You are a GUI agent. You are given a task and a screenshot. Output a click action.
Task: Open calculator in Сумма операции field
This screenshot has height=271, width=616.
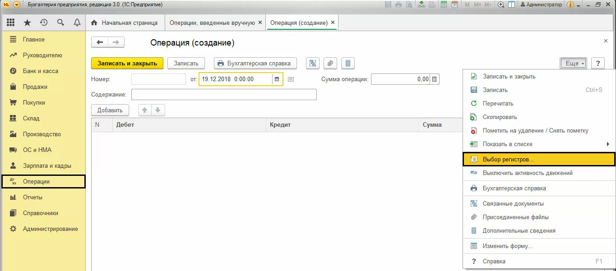coord(435,79)
